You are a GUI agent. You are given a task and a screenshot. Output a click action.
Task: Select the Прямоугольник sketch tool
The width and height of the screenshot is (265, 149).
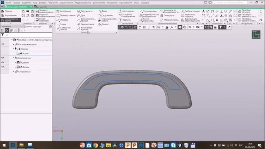click(x=66, y=15)
